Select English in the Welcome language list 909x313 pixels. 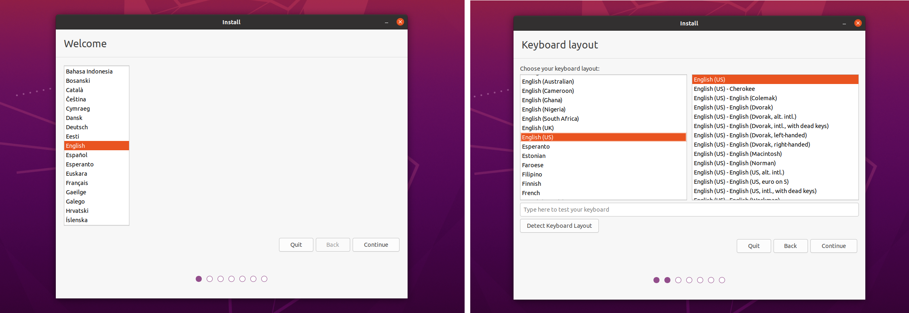click(x=97, y=146)
